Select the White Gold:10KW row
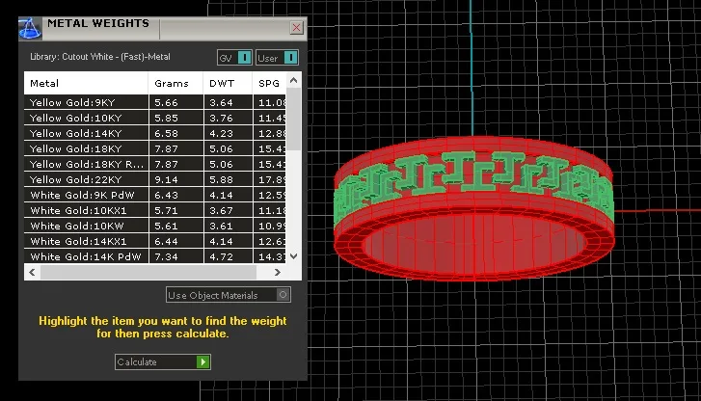The height and width of the screenshot is (401, 701). click(x=154, y=226)
